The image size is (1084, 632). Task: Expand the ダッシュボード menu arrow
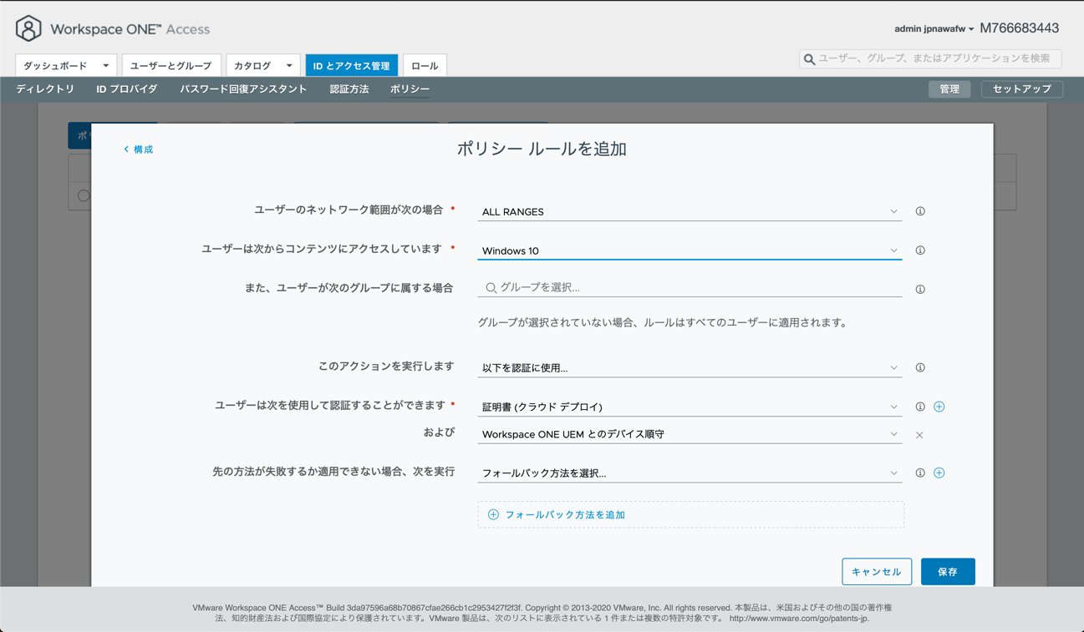[x=106, y=66]
